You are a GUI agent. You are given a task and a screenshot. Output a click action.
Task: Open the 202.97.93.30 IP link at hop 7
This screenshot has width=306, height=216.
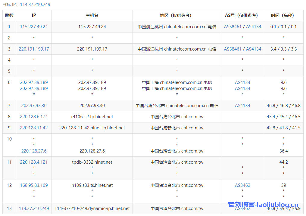coord(34,106)
